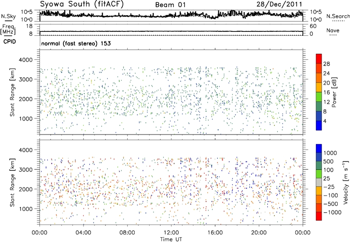
Task: Click the 'Nave' legend label
Action: click(x=332, y=30)
